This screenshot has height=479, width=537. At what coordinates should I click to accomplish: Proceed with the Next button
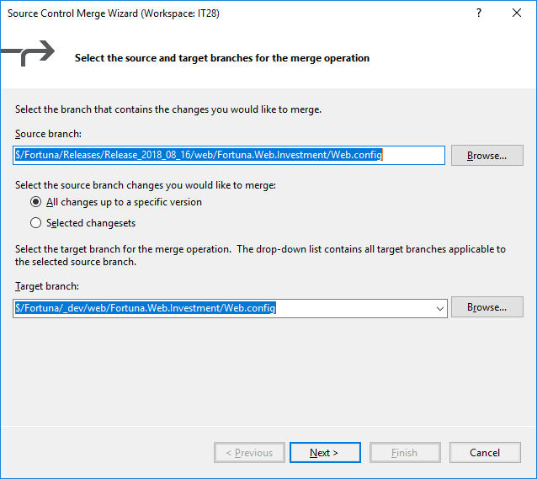tap(324, 453)
